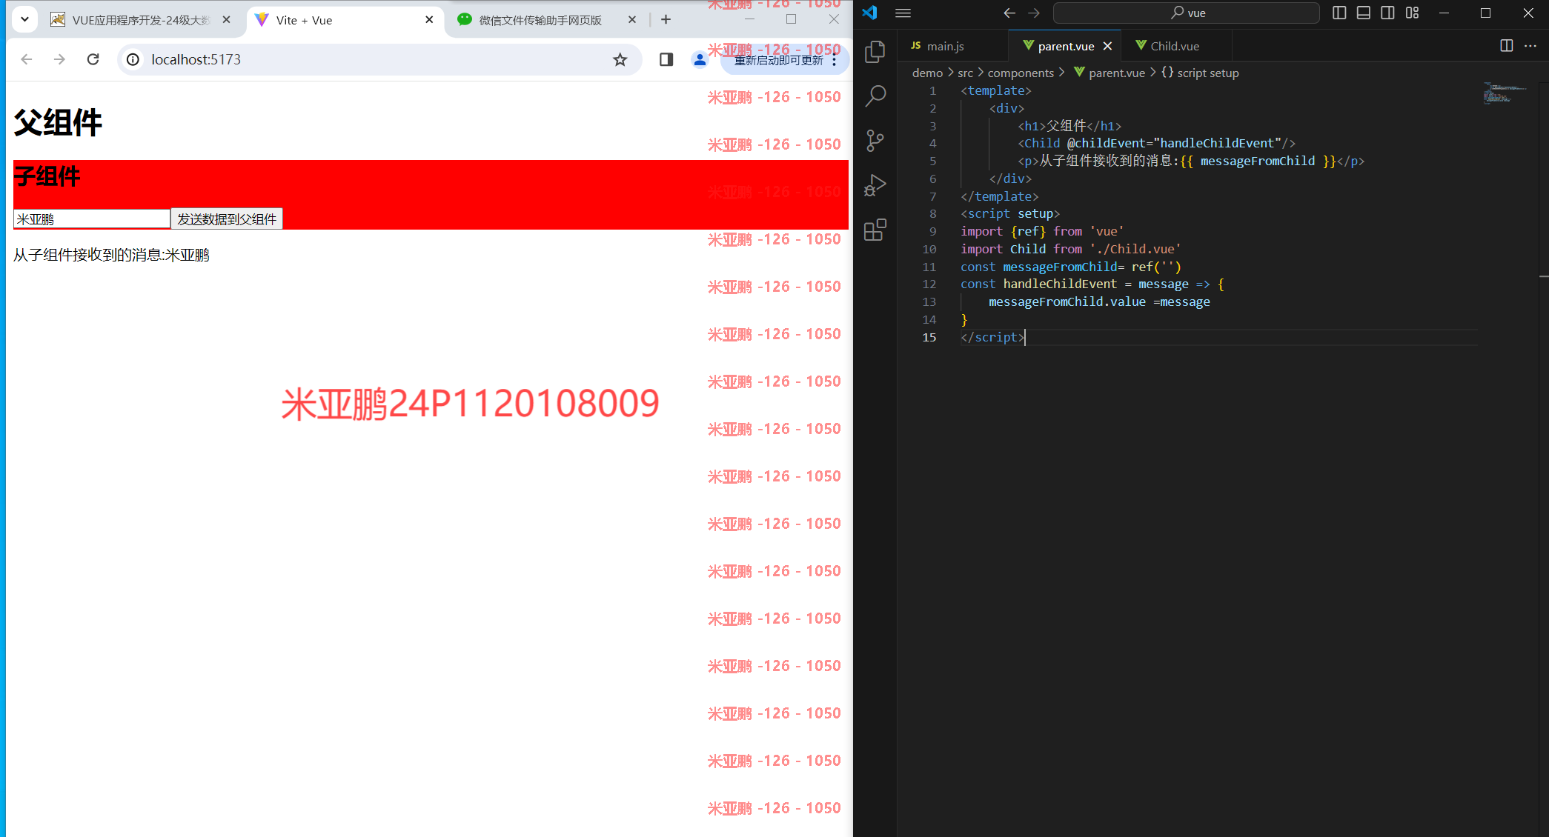Click the messageFromChild ref declaration line

[1071, 267]
